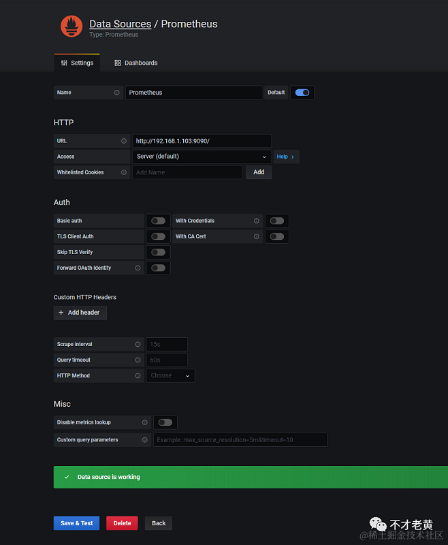Show the Whitelisted Cookies info icon
The image size is (448, 545).
tap(124, 172)
